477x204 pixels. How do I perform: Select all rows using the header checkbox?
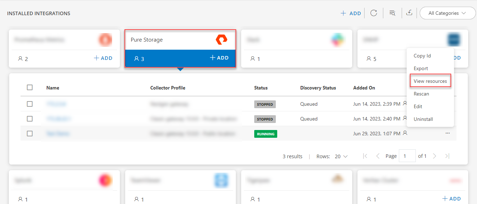pyautogui.click(x=30, y=87)
